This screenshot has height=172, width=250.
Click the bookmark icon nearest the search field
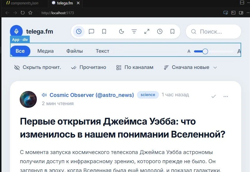click(172, 32)
